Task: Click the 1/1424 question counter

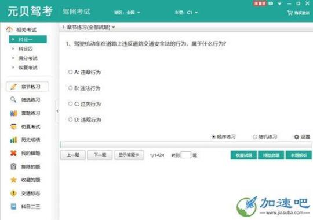Action: click(157, 155)
